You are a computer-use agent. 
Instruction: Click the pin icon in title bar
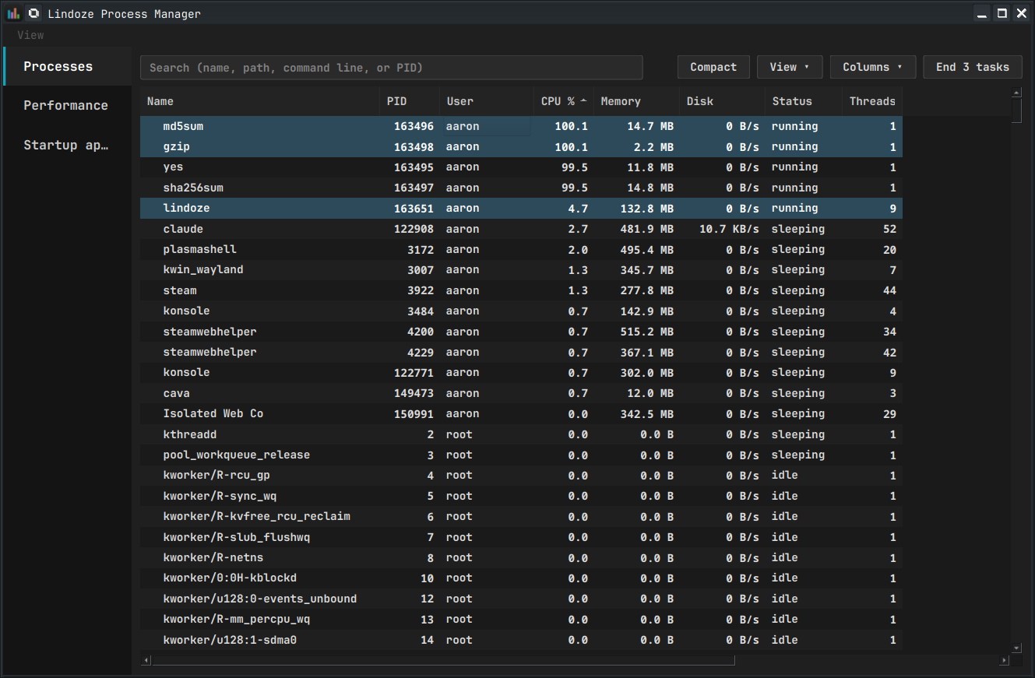(33, 13)
